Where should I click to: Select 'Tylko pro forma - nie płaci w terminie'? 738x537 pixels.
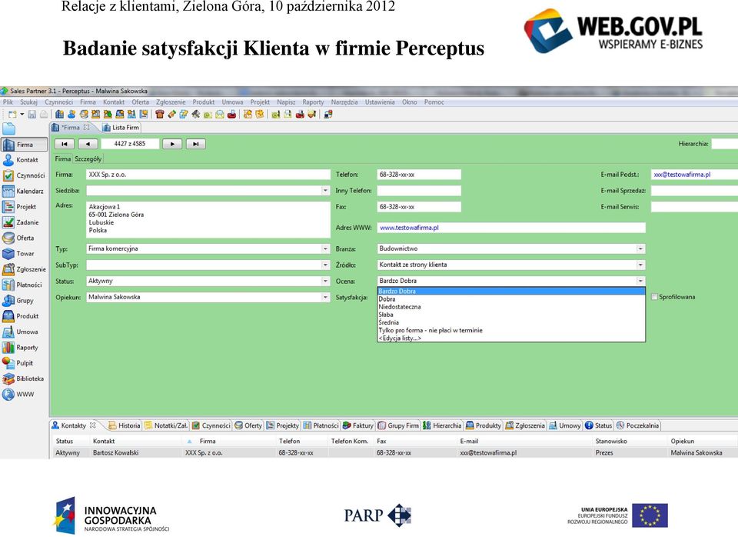pyautogui.click(x=511, y=331)
